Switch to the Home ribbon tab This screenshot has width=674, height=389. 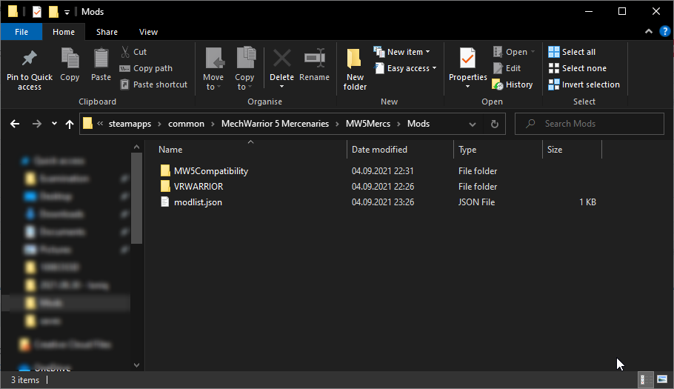coord(64,32)
